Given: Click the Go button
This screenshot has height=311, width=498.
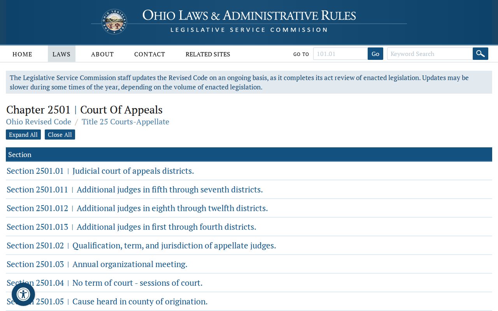Looking at the screenshot, I should coord(375,54).
